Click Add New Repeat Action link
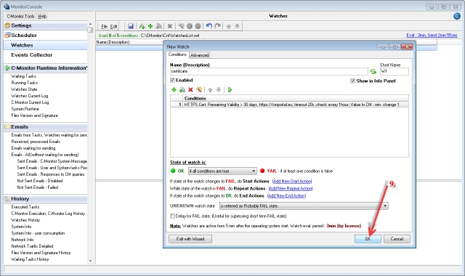465x276 pixels. [x=291, y=189]
